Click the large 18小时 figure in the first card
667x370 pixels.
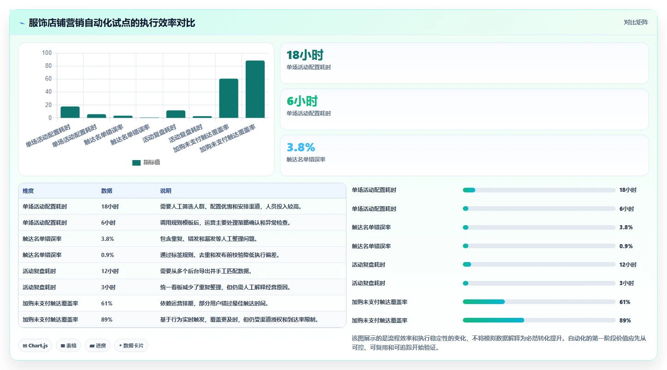305,55
